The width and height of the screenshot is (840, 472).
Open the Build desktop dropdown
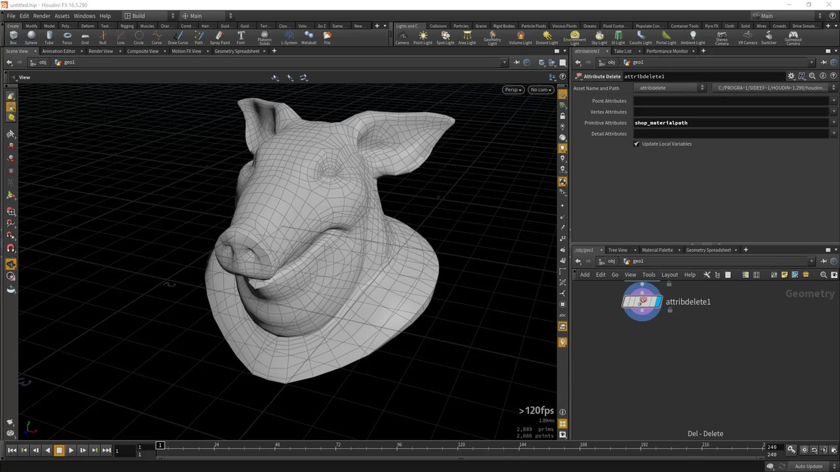[150, 16]
